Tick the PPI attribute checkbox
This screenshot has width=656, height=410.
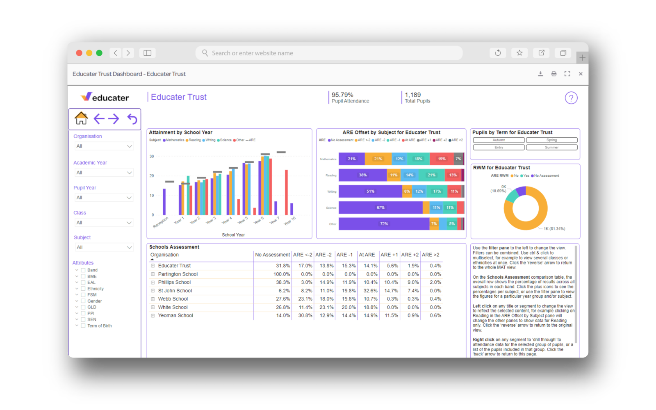83,313
